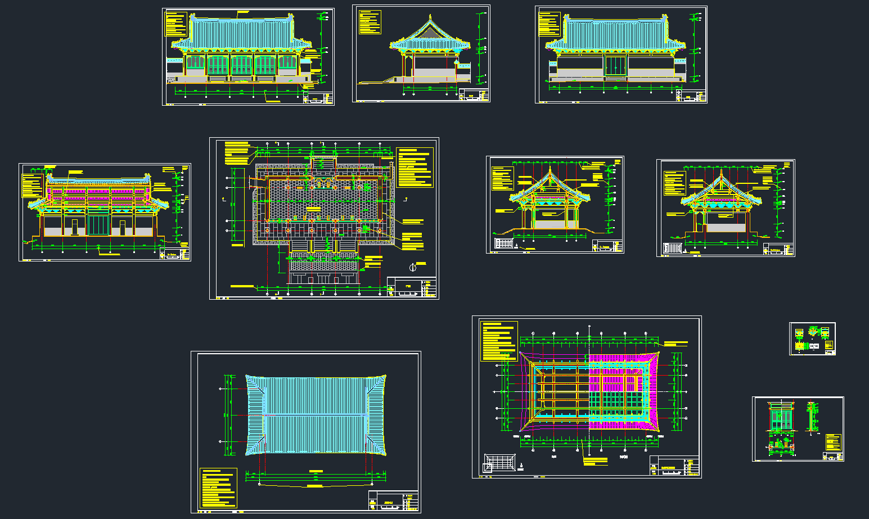Image resolution: width=869 pixels, height=519 pixels.
Task: Click the yellow notes block on the roof framing plan
Action: pos(499,341)
